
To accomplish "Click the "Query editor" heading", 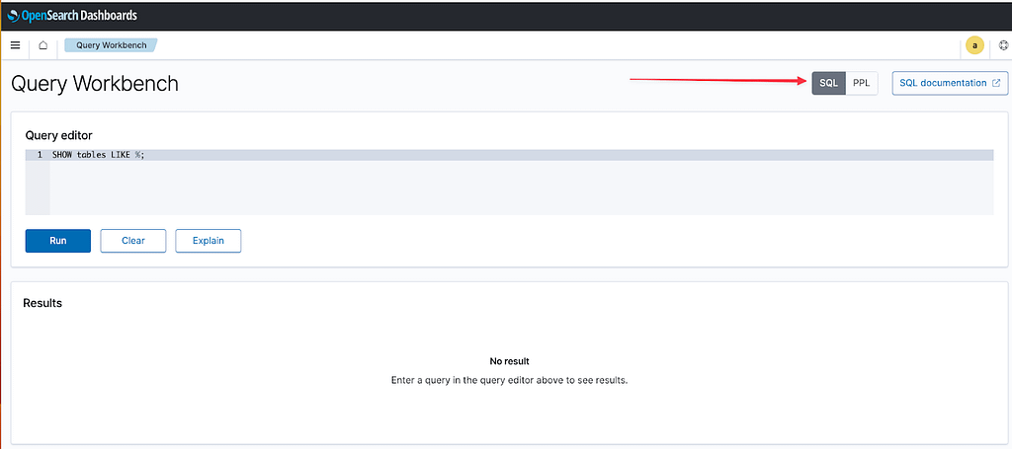I will [x=58, y=135].
